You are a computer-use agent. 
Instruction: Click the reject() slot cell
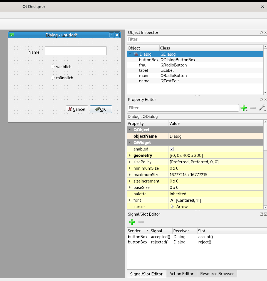tap(205, 242)
